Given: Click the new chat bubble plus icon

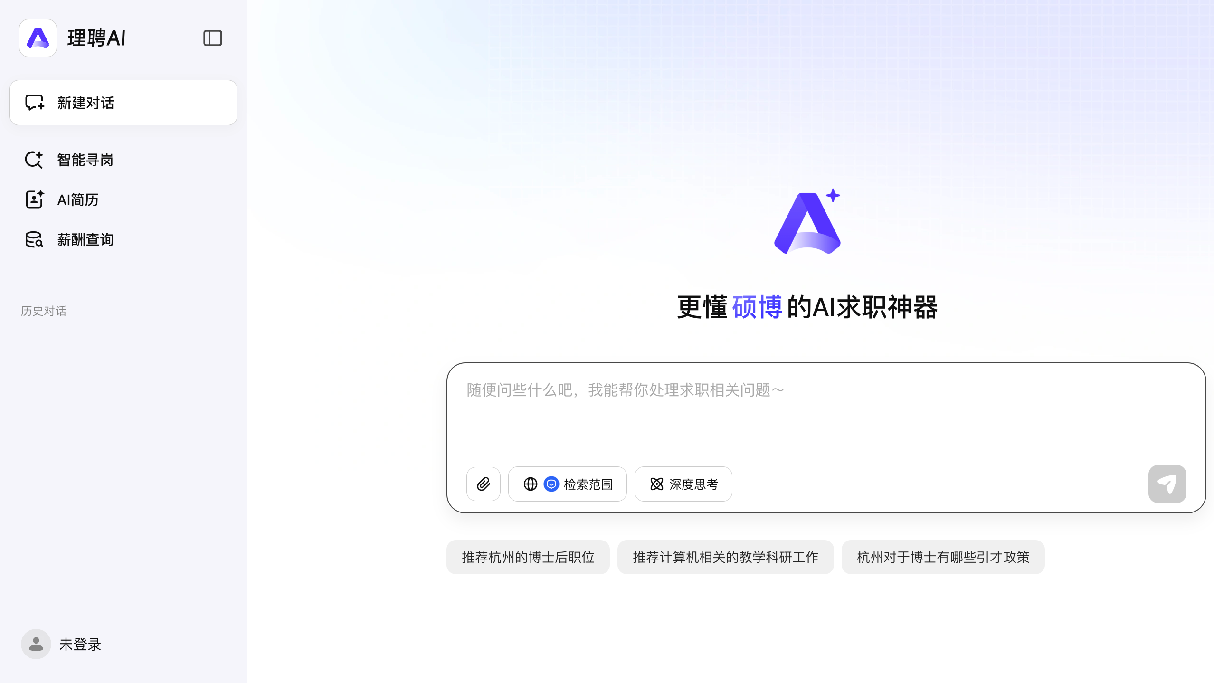Looking at the screenshot, I should [35, 103].
